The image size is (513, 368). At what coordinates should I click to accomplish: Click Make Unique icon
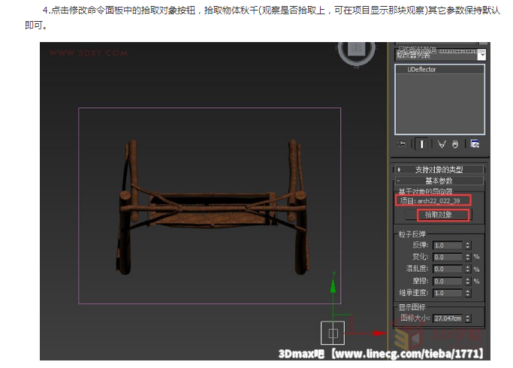(x=442, y=144)
